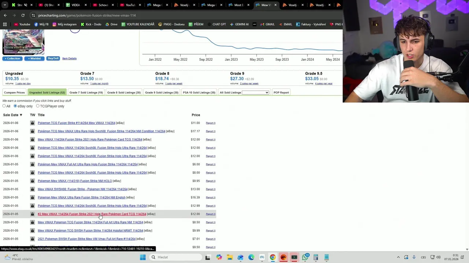
Task: Switch to Grade 9 Sold Listings tab
Action: click(x=162, y=92)
